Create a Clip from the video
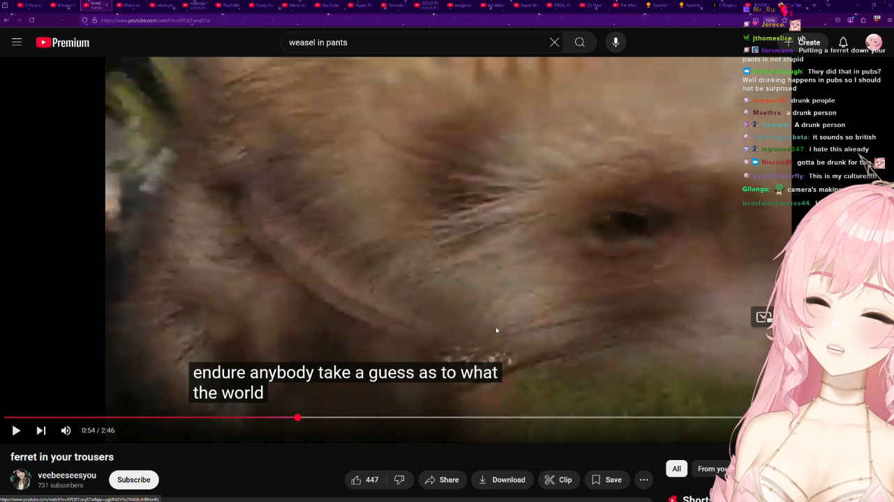This screenshot has width=894, height=502. point(558,480)
